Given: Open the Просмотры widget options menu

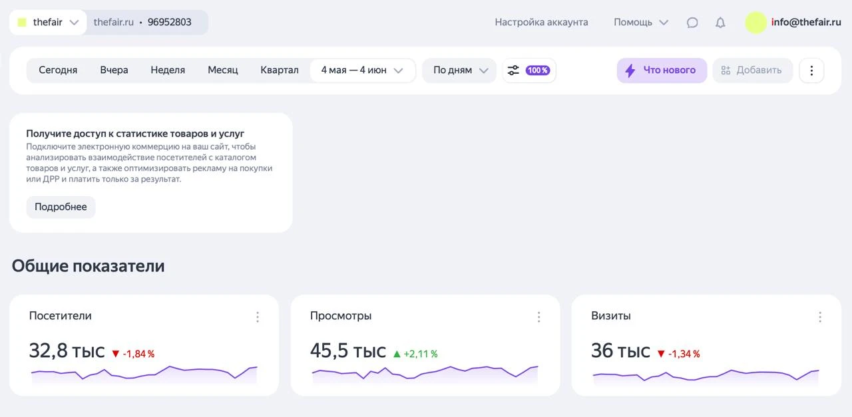Looking at the screenshot, I should (538, 317).
